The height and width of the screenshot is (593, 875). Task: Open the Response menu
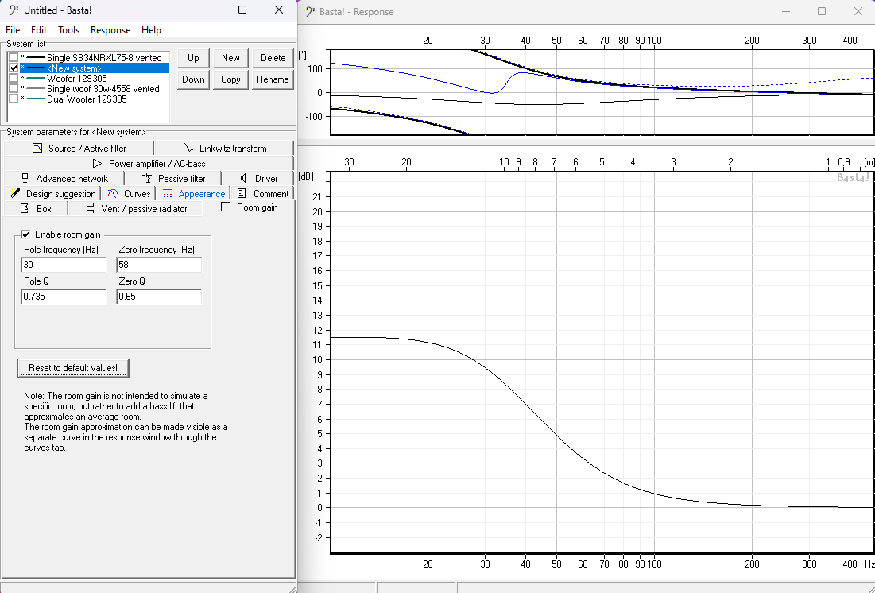coord(110,30)
